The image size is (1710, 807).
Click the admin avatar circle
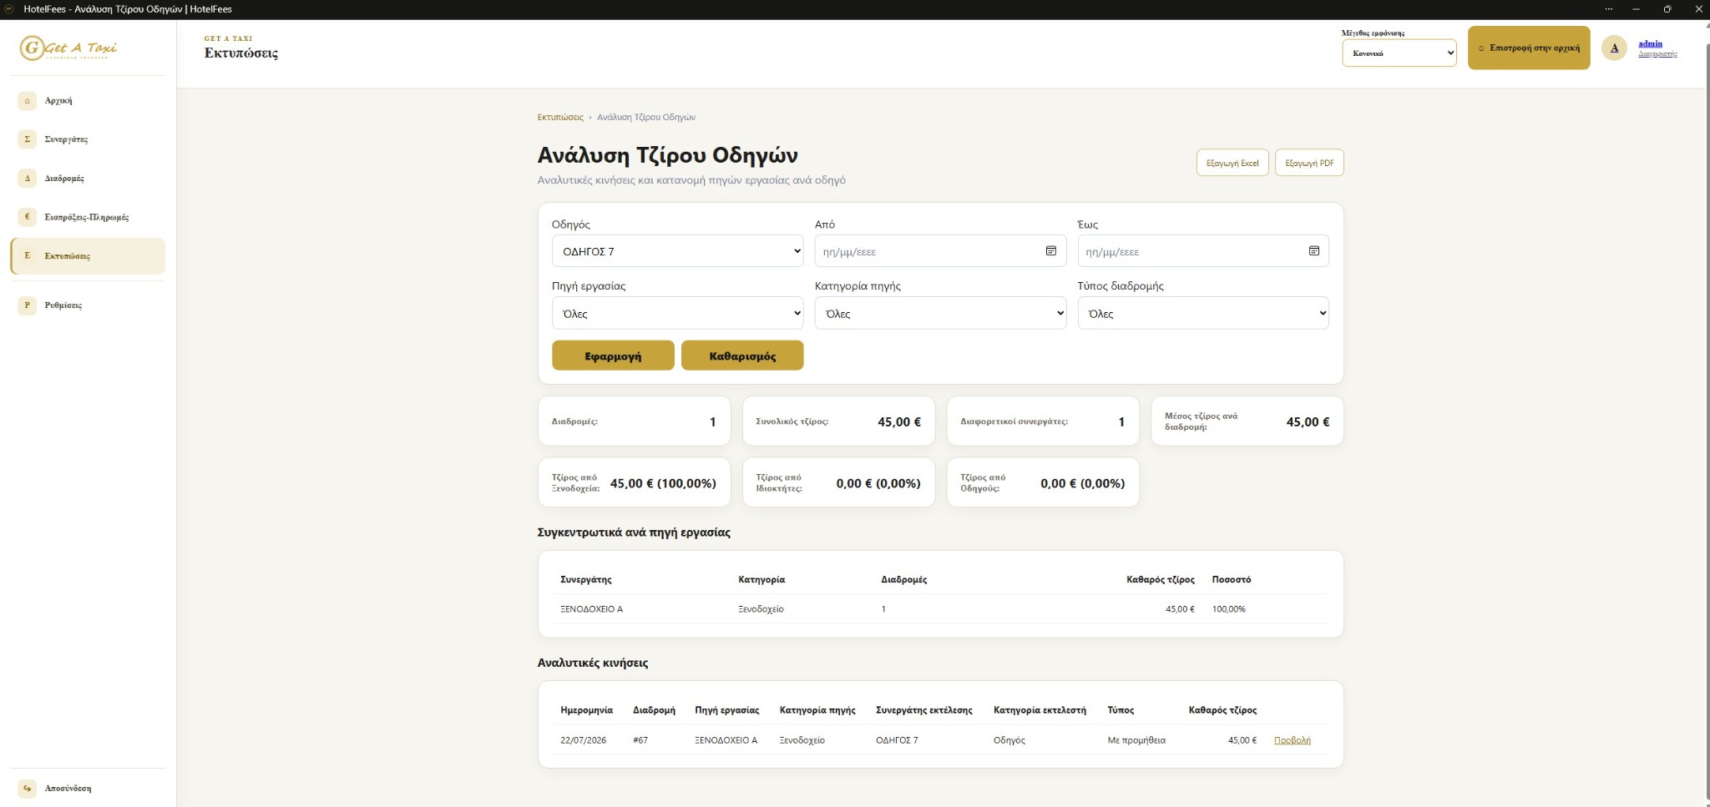pyautogui.click(x=1614, y=48)
